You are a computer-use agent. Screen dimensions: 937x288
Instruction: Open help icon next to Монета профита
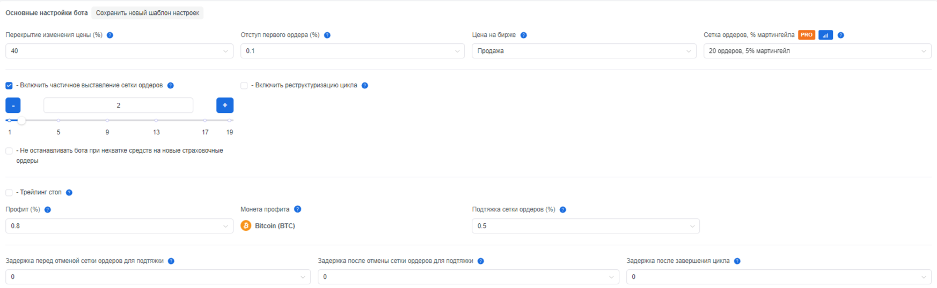pyautogui.click(x=298, y=209)
